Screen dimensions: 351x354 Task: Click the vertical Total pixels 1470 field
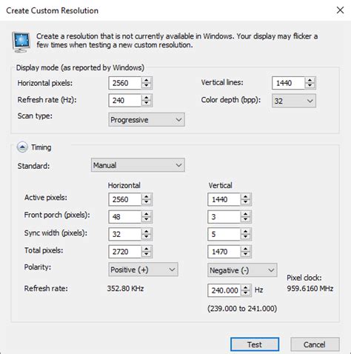click(x=224, y=252)
